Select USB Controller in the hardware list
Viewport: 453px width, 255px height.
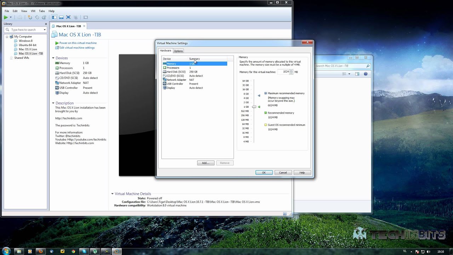(x=175, y=84)
